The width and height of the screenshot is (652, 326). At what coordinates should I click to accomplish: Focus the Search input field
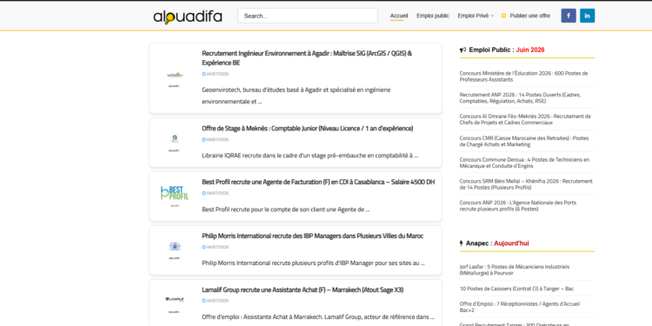(308, 16)
